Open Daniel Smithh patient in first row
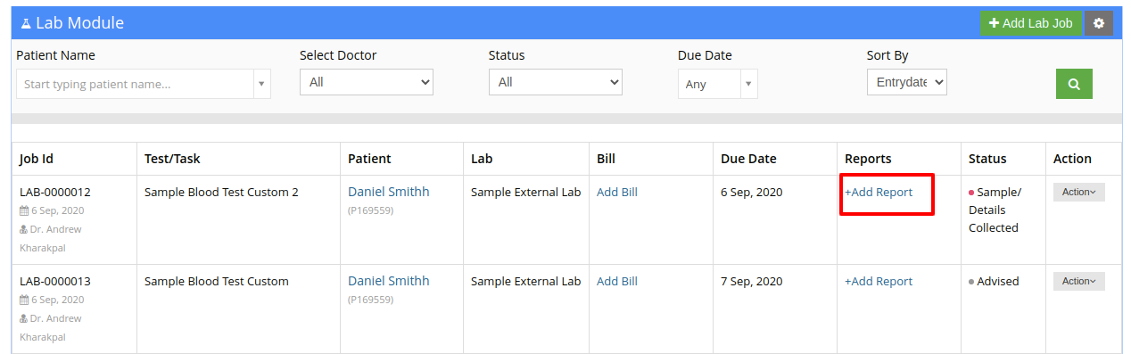This screenshot has height=354, width=1131. pos(388,192)
